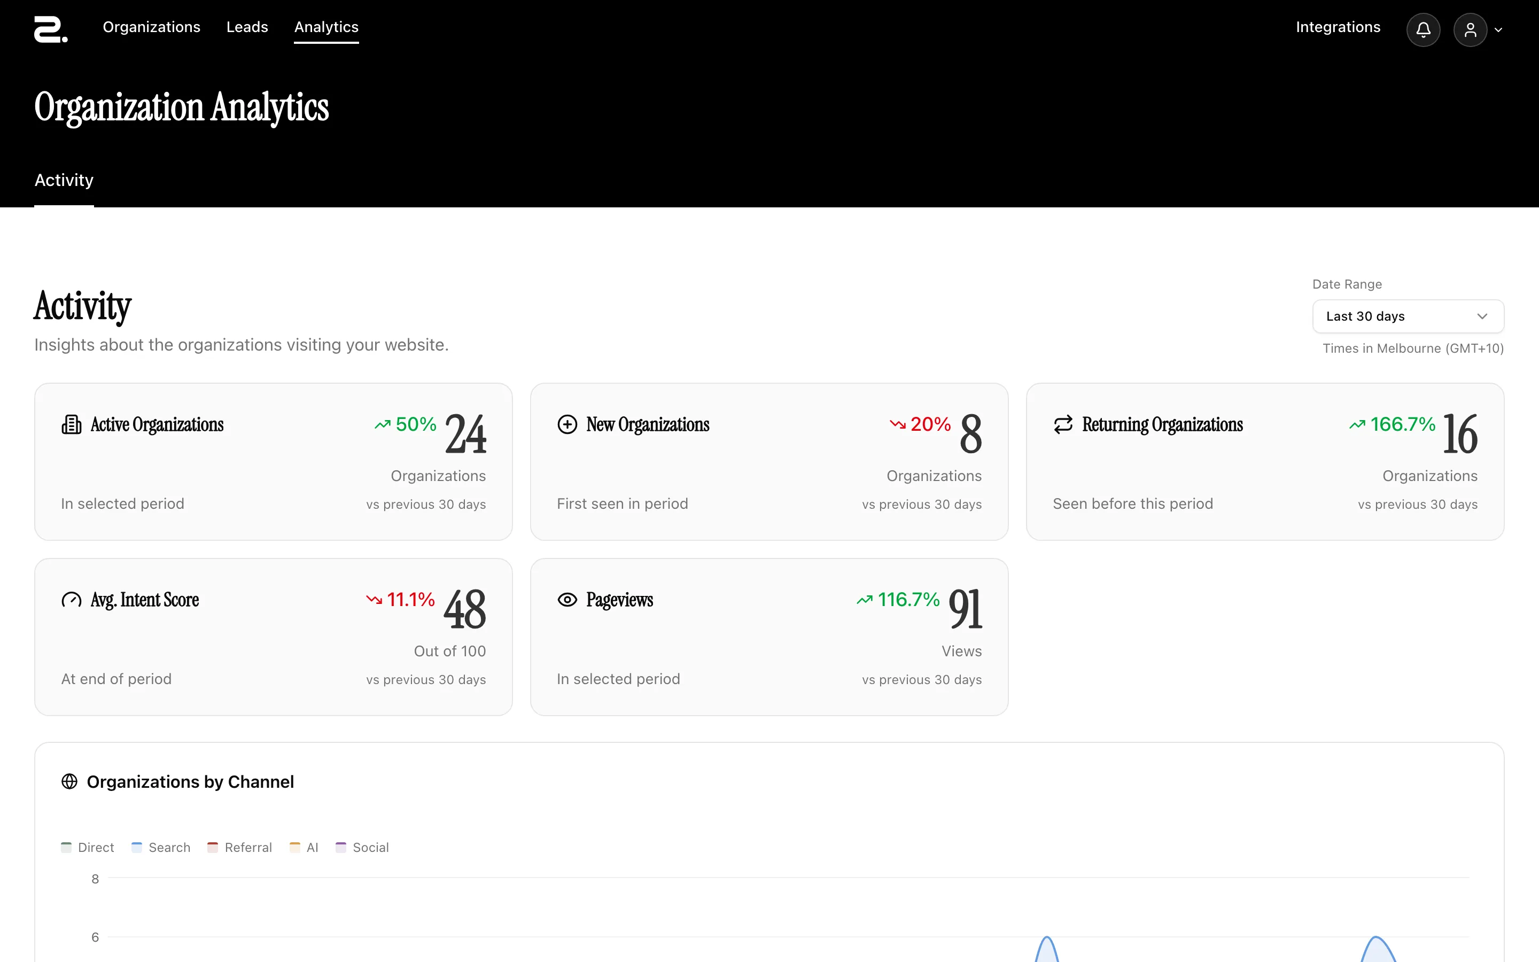Click the Pageviews value 91
Screen dimensions: 1539x962
coord(966,609)
